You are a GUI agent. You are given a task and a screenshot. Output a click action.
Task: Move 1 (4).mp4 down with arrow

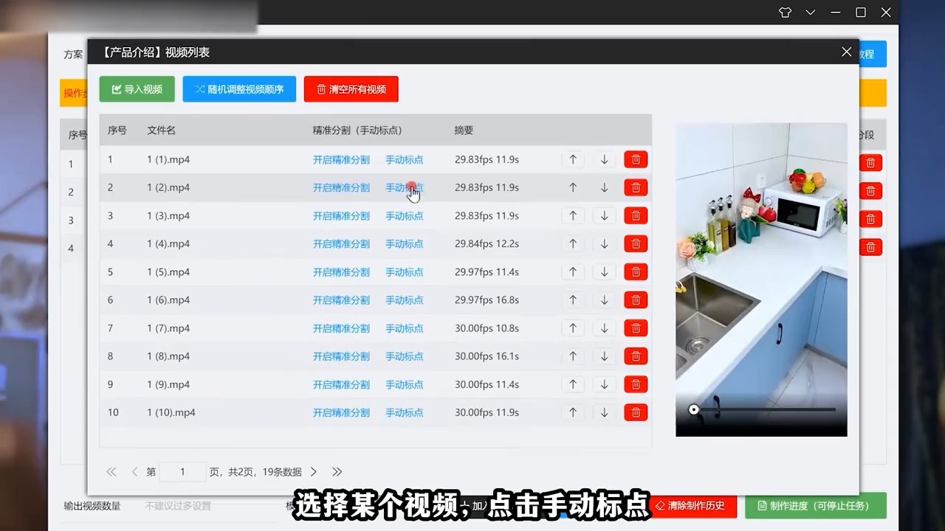point(604,243)
